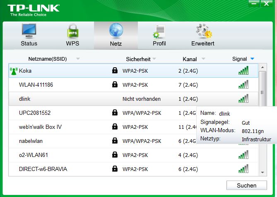
Task: Click the lock icon in the DIRECT-w6-BRAVIA row
Action: point(115,169)
